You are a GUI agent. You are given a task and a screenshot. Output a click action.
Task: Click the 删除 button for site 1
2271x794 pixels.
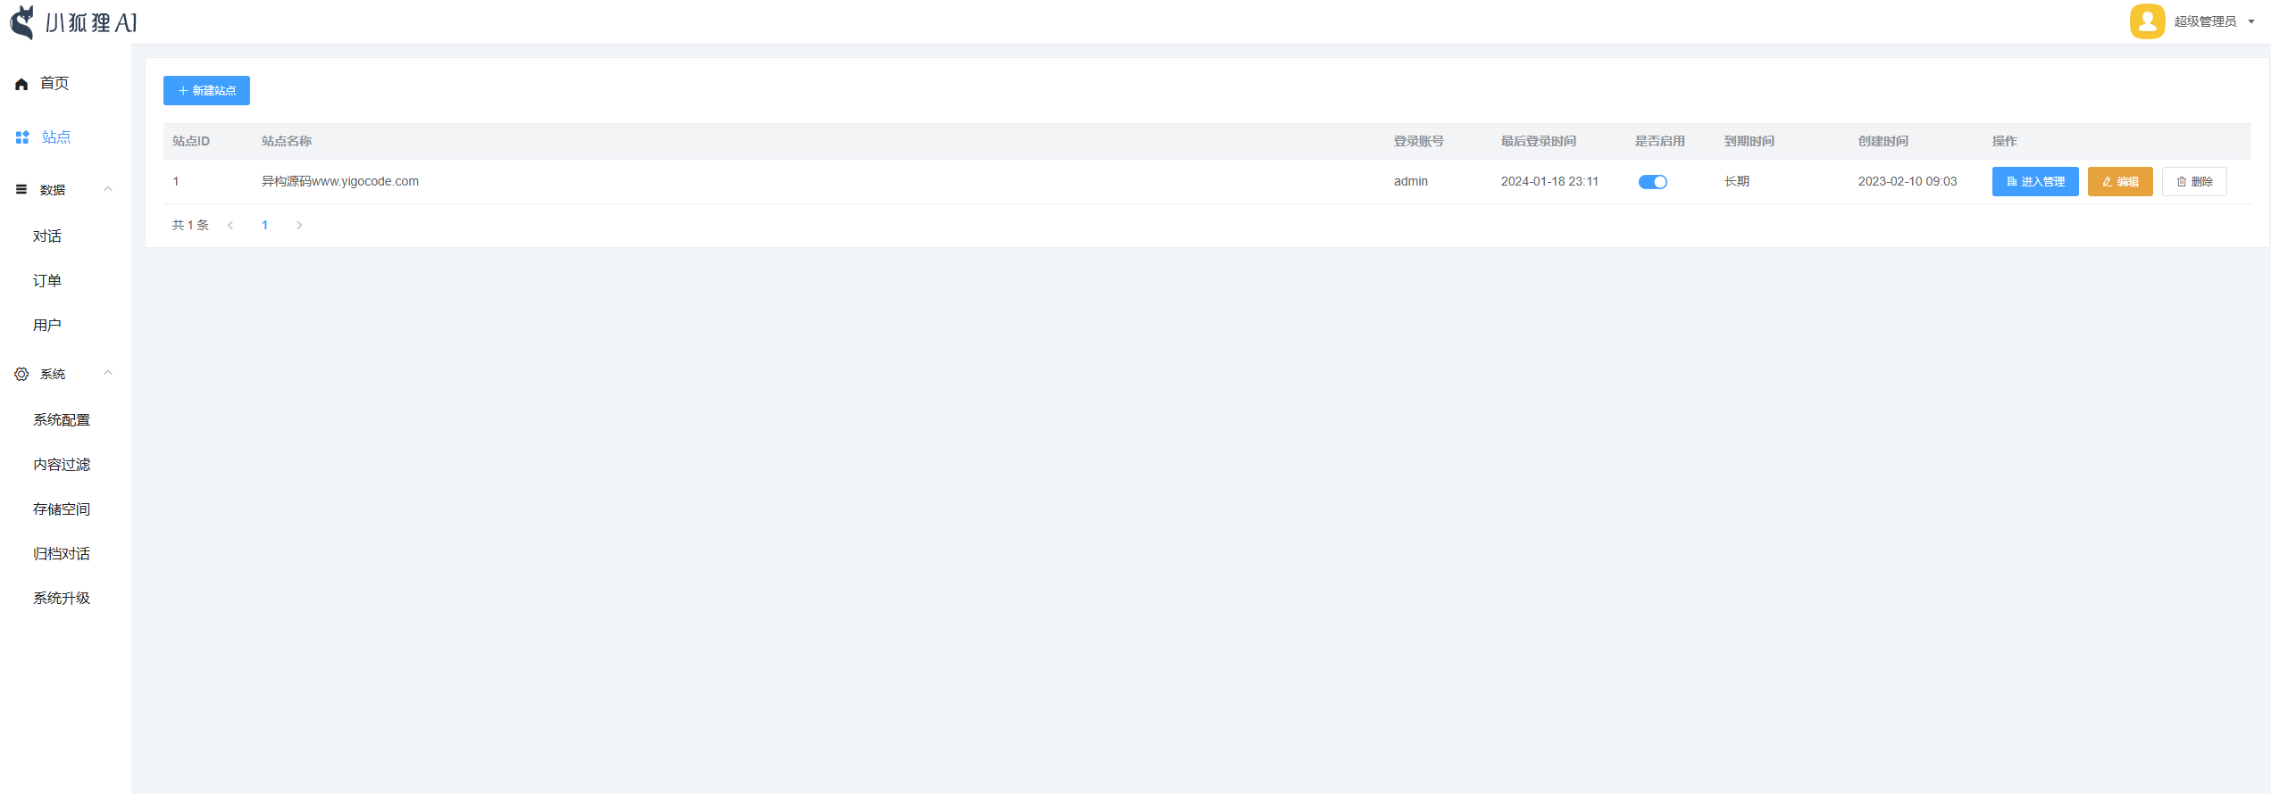tap(2193, 182)
